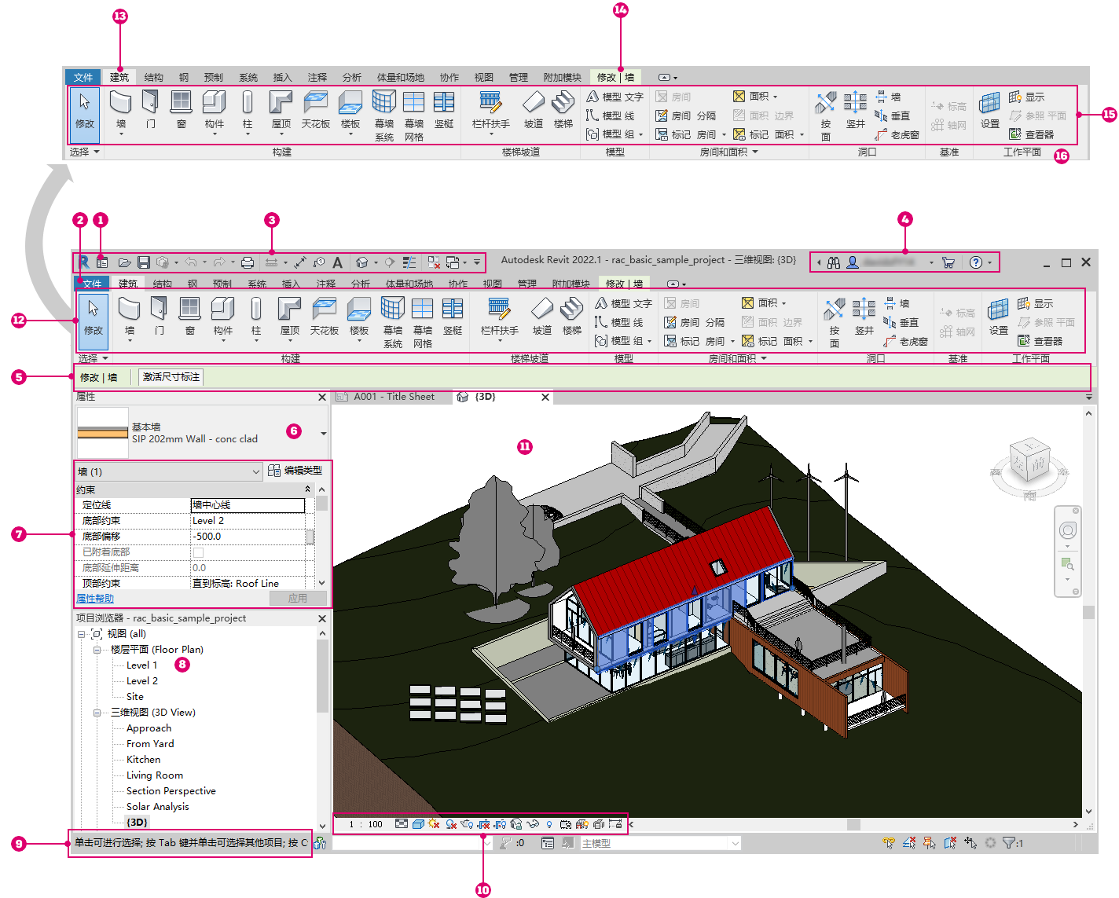Image resolution: width=1119 pixels, height=898 pixels.
Task: Open the visual style icon on view control bar
Action: click(419, 824)
